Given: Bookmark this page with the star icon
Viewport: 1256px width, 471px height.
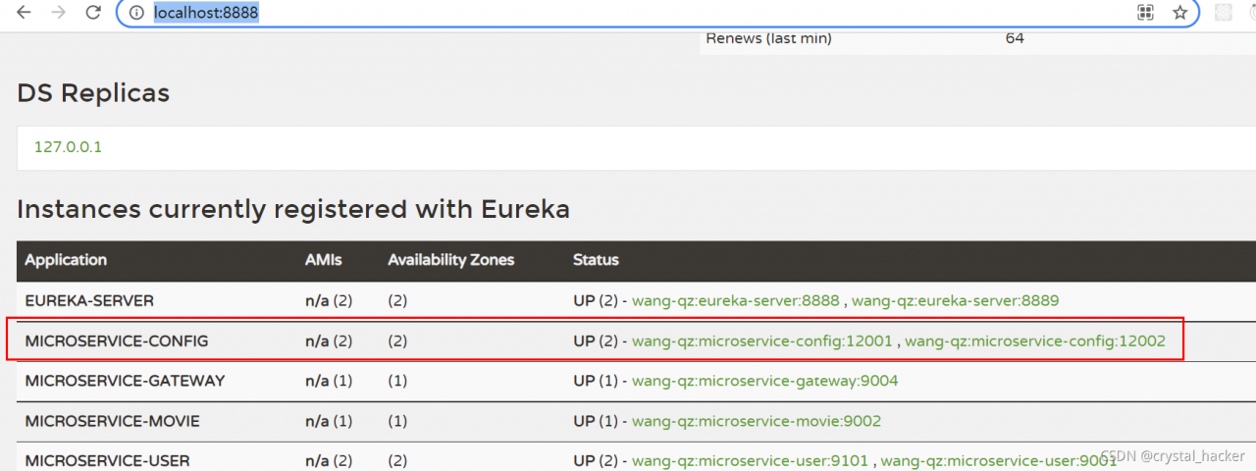Looking at the screenshot, I should (x=1179, y=13).
